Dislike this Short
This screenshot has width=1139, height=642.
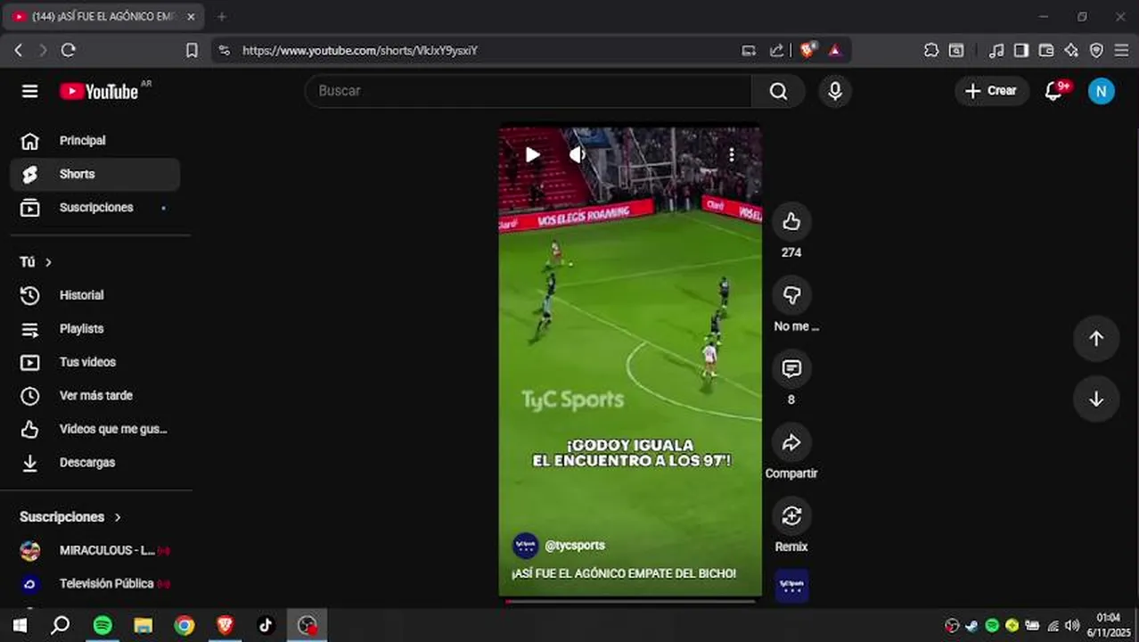[791, 295]
